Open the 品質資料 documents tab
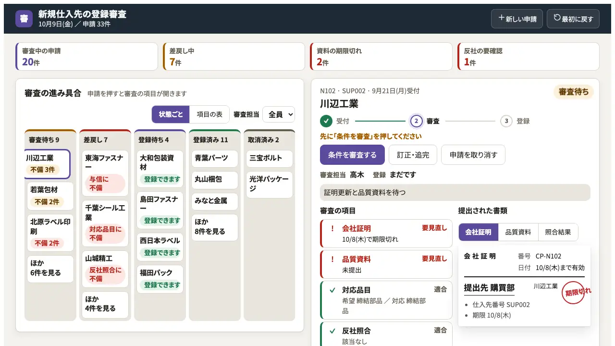This screenshot has width=615, height=346. point(518,232)
